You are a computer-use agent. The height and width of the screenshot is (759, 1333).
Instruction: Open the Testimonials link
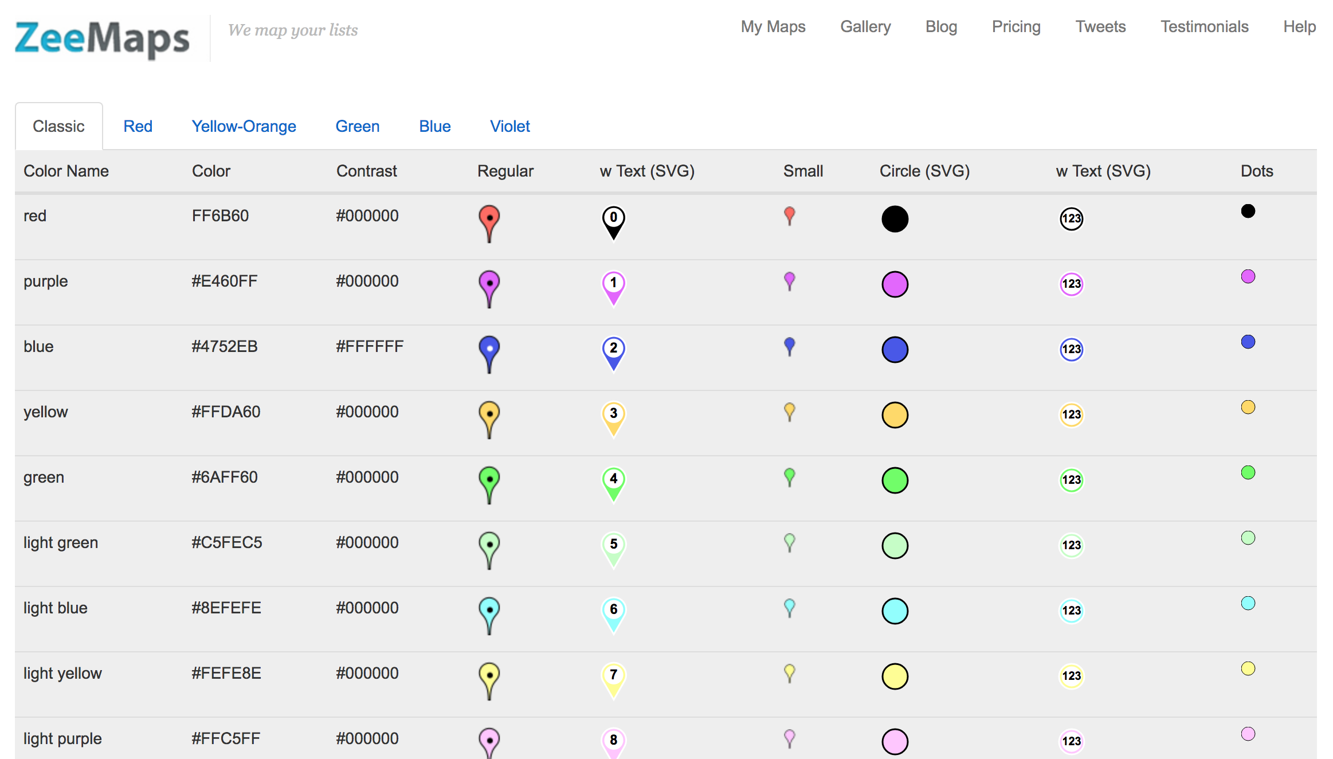click(x=1204, y=26)
